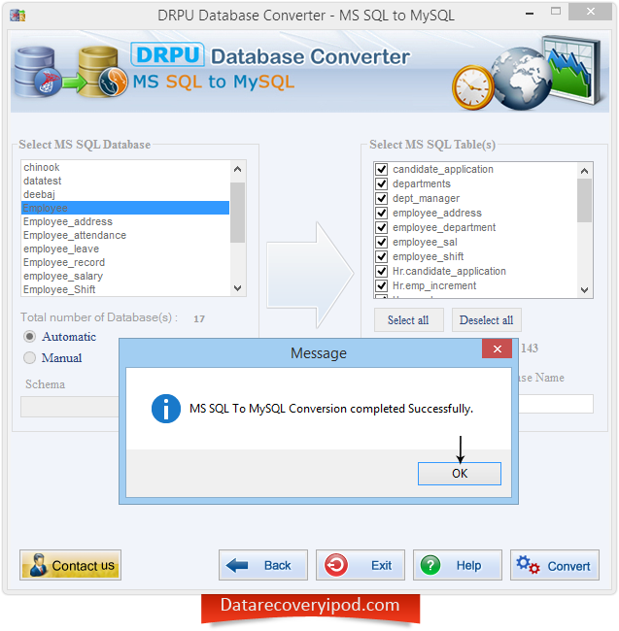This screenshot has width=619, height=631.
Task: Click the Convert button
Action: (x=554, y=565)
